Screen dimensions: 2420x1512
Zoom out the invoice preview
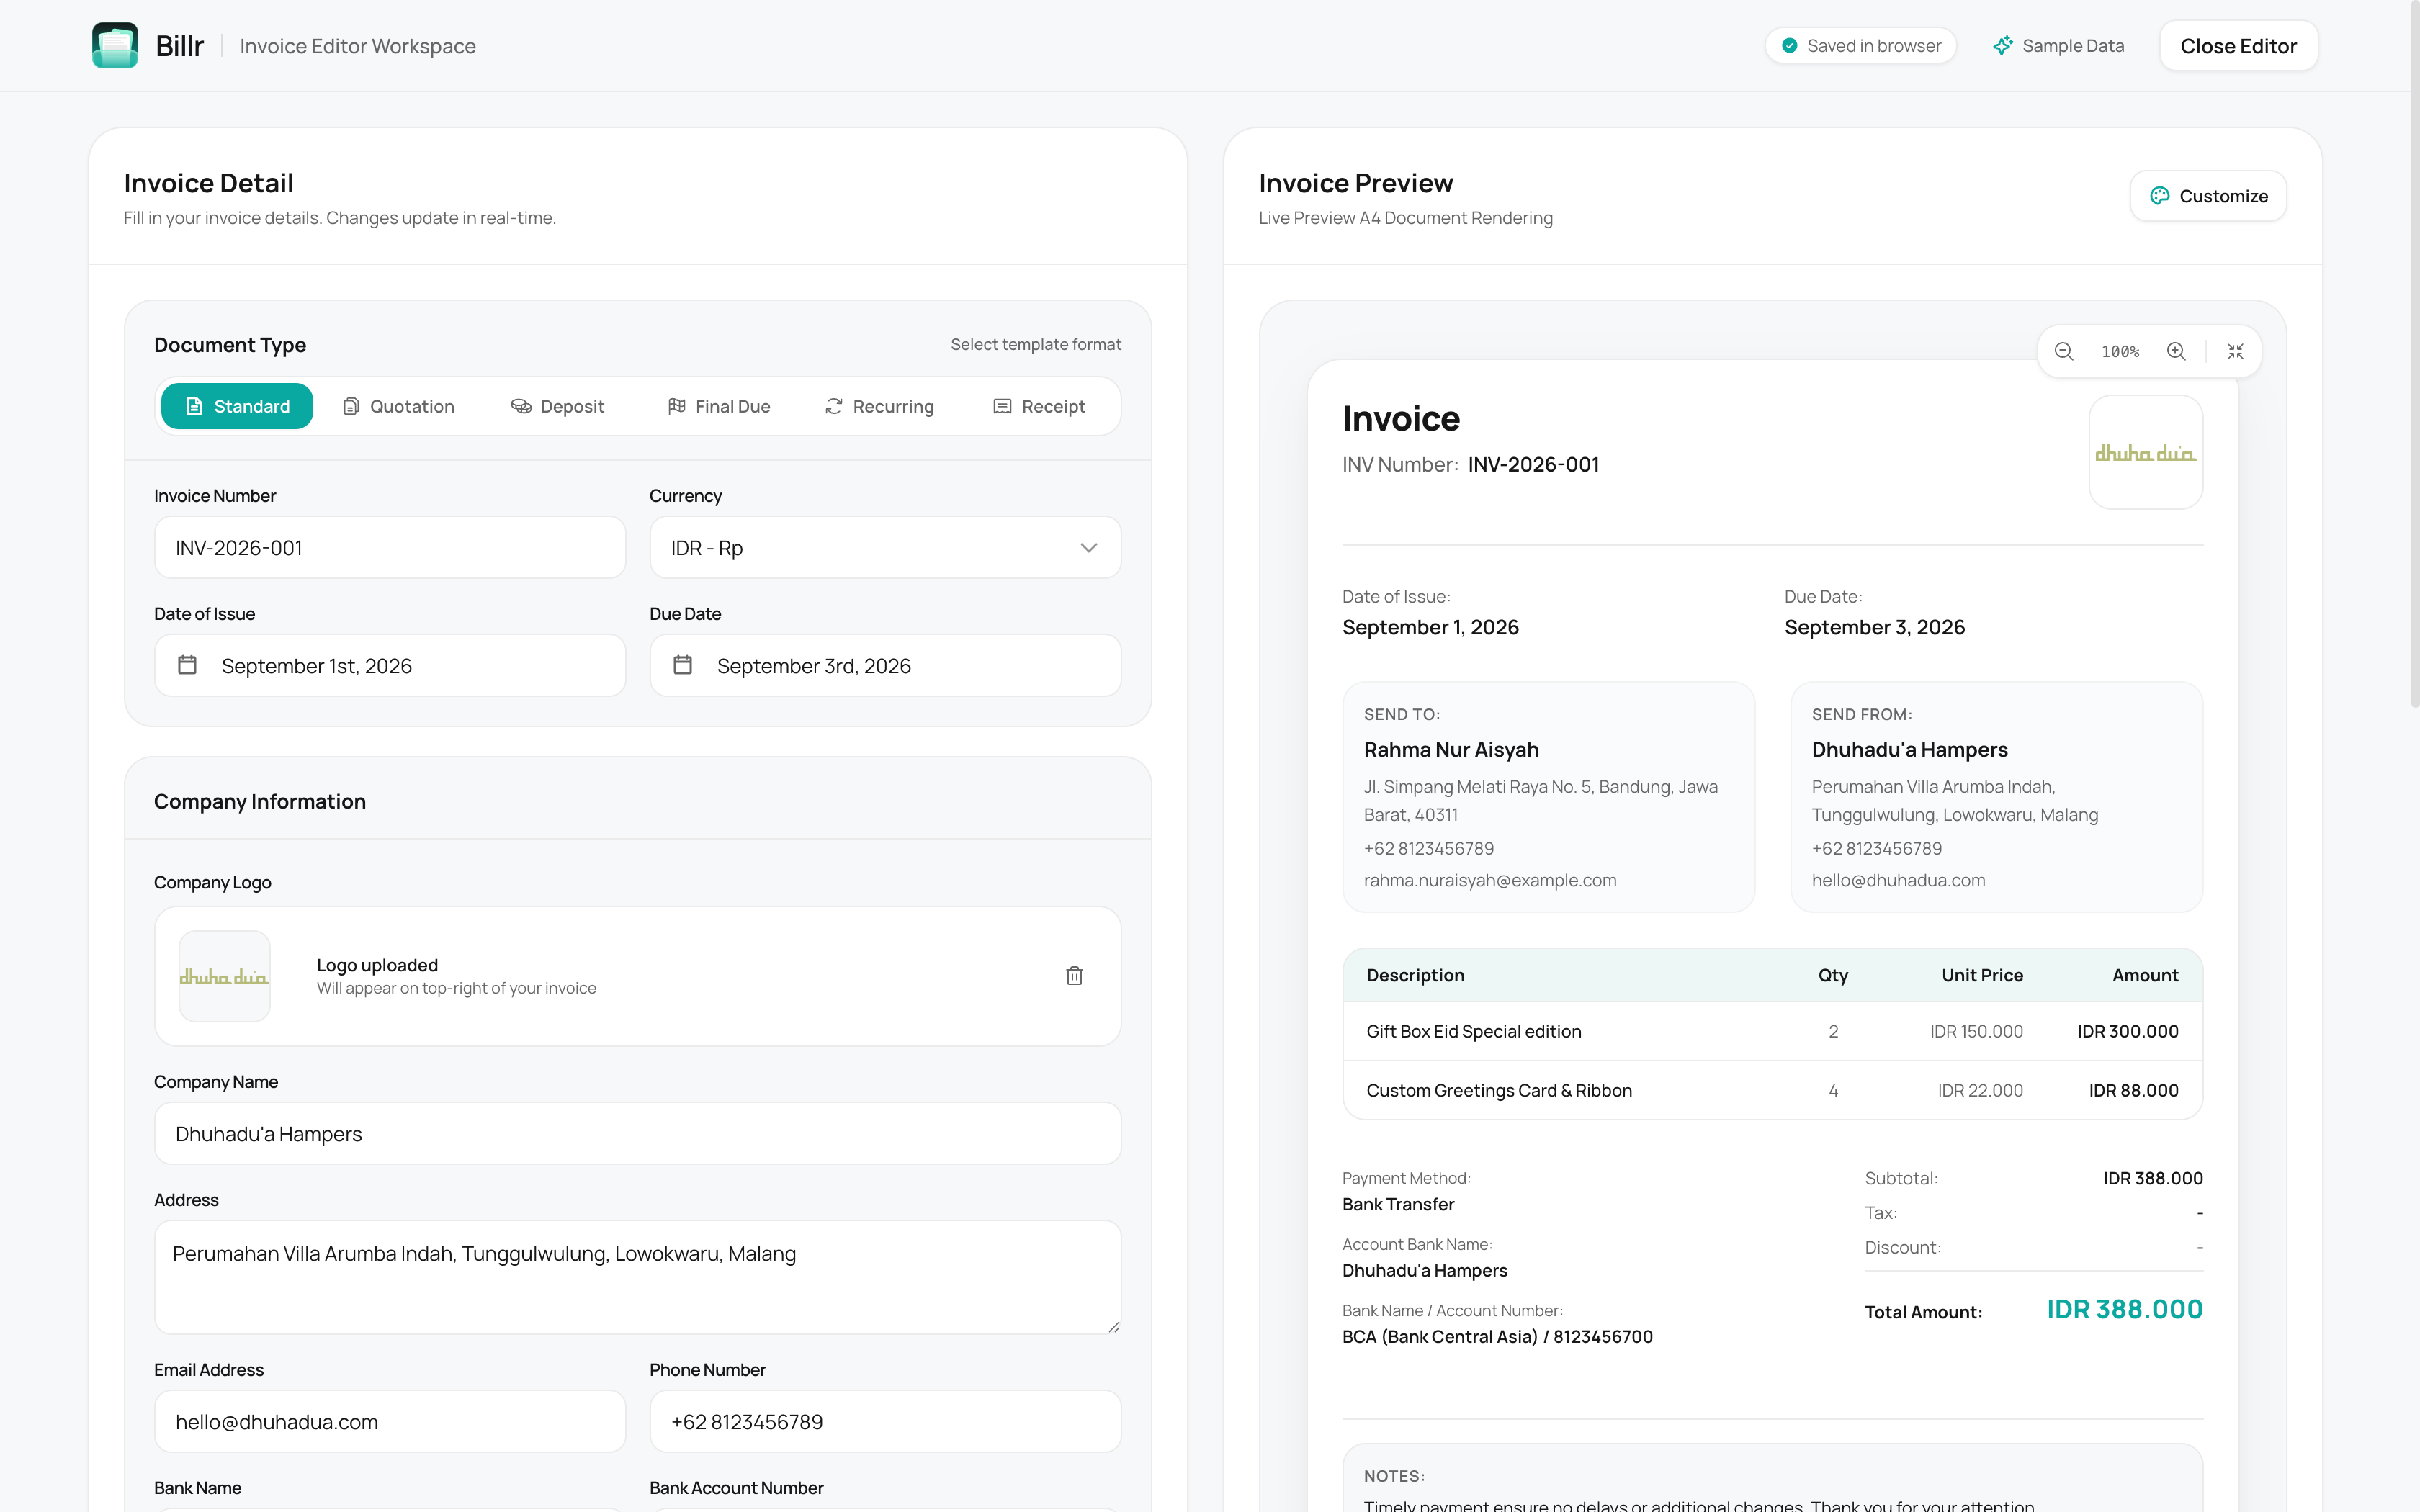tap(2064, 351)
